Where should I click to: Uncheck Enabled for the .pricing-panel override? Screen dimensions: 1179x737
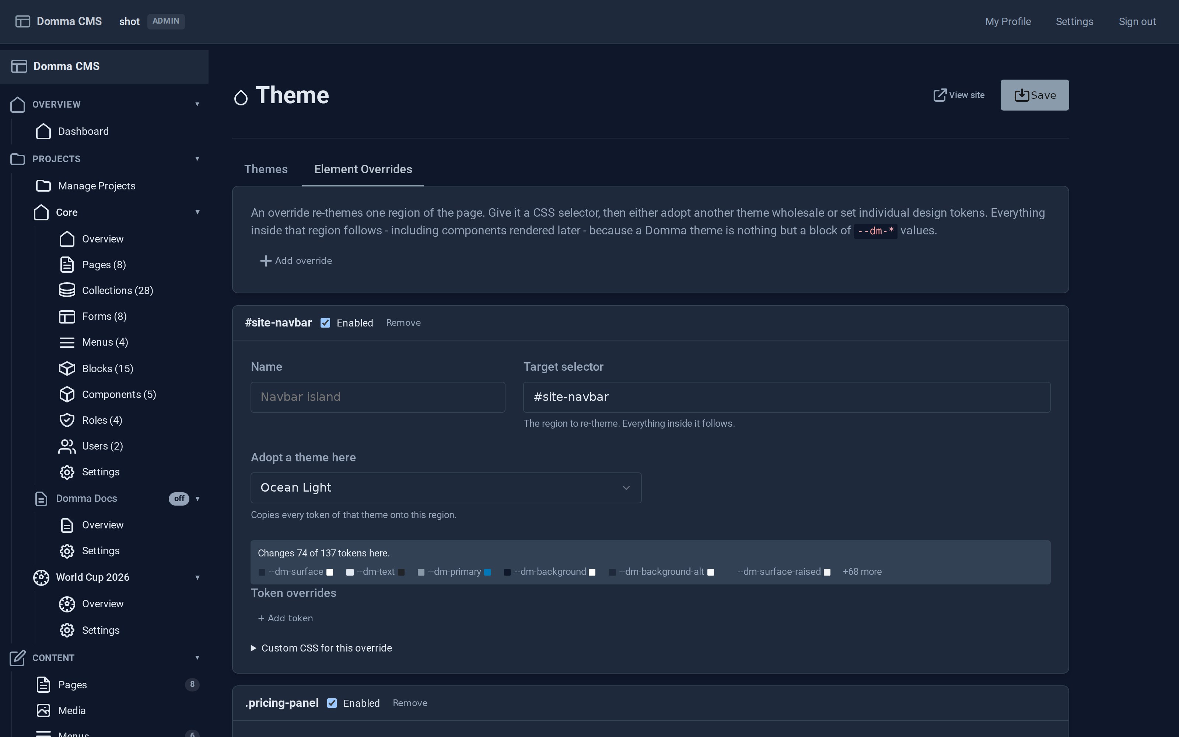tap(332, 703)
